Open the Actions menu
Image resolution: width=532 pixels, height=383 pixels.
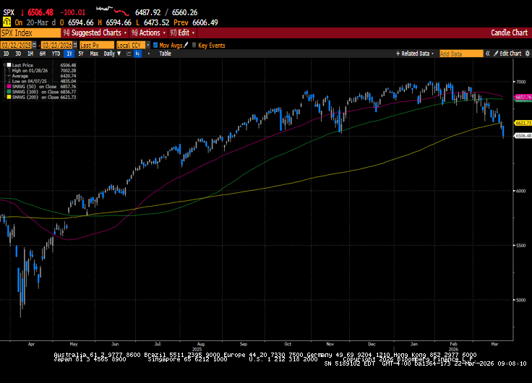point(148,33)
